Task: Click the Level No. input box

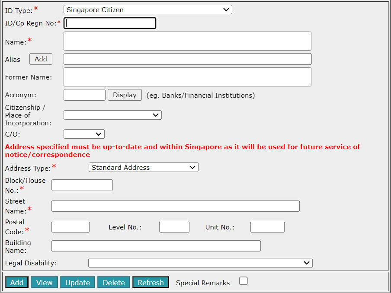Action: (174, 227)
